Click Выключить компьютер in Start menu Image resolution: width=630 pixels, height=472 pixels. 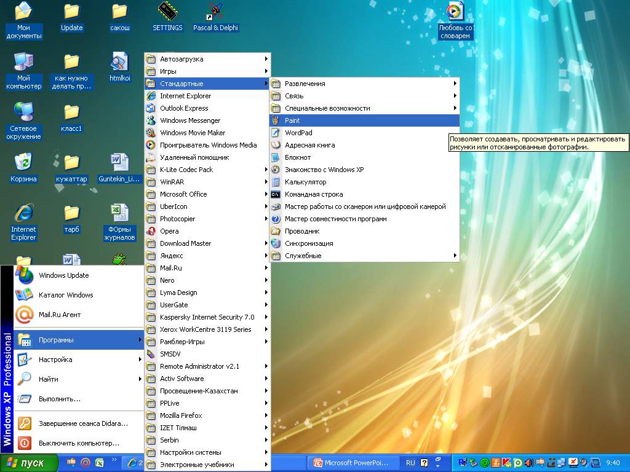79,443
